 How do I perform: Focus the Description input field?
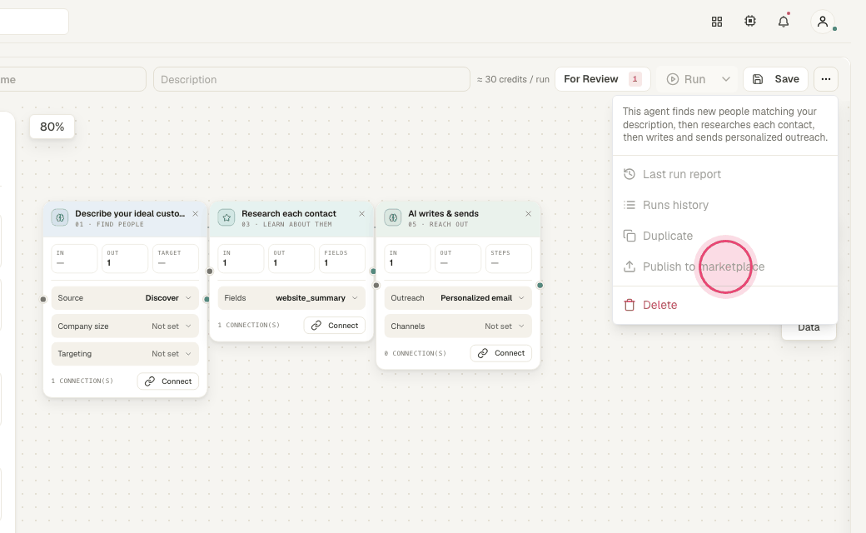coord(311,79)
